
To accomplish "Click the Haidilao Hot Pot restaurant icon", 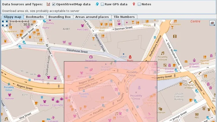I will pos(205,57).
